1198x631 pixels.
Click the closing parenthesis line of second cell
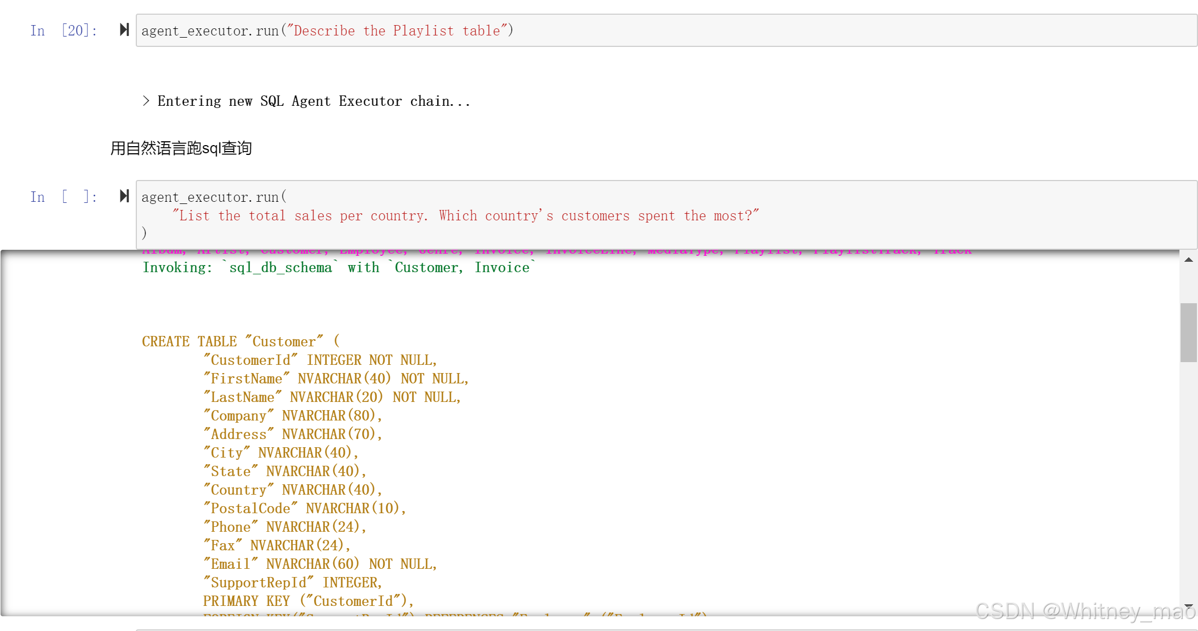(x=145, y=233)
